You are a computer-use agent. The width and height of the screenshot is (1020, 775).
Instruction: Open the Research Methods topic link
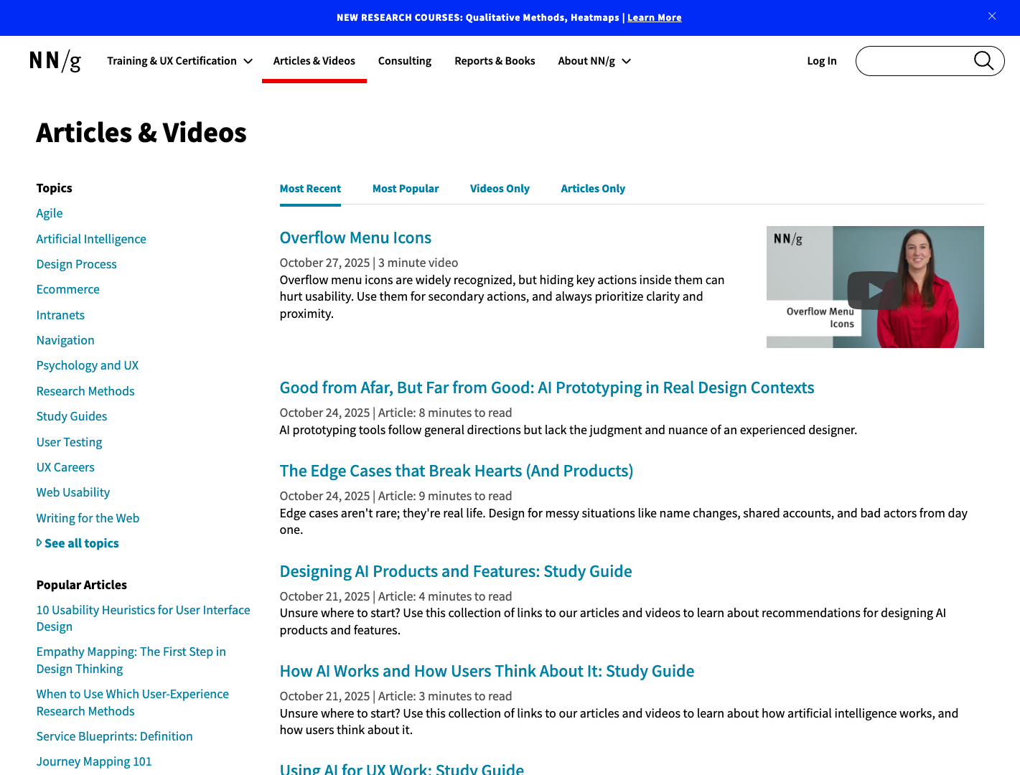(x=85, y=391)
